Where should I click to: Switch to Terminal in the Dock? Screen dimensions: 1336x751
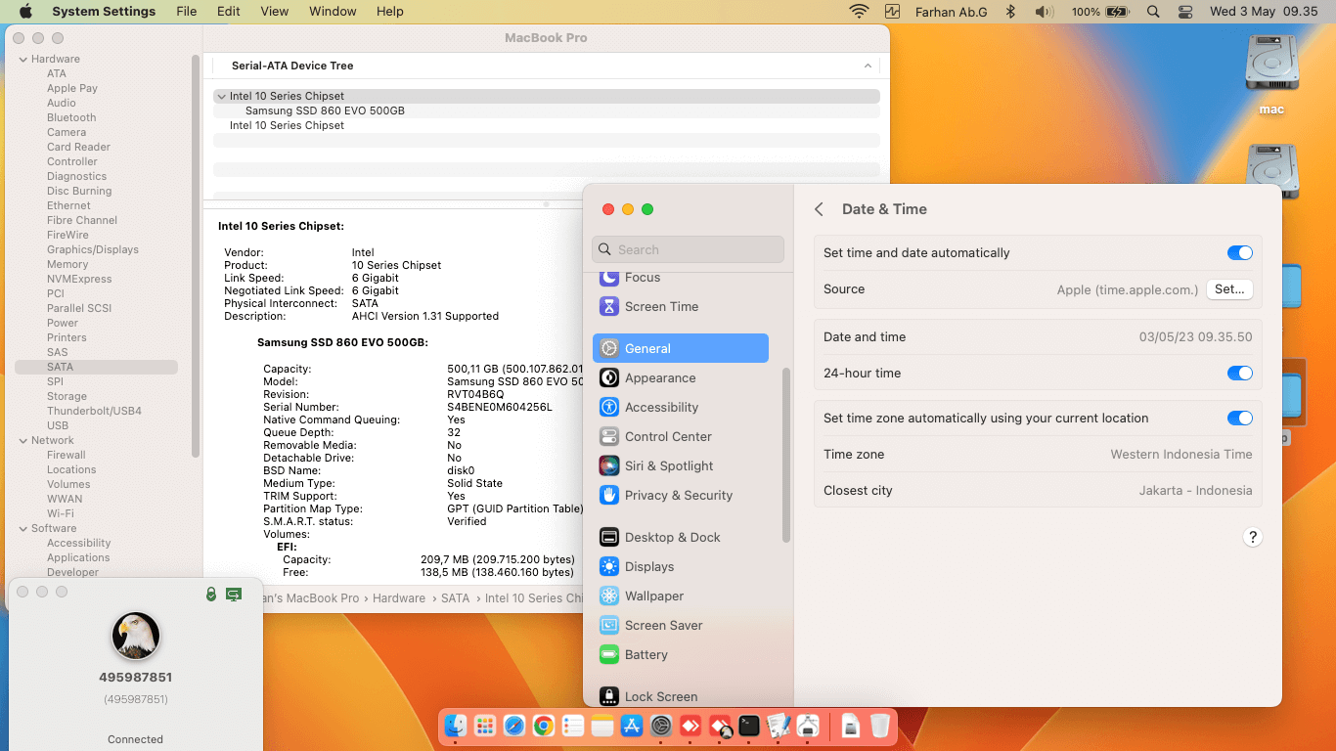pos(749,726)
